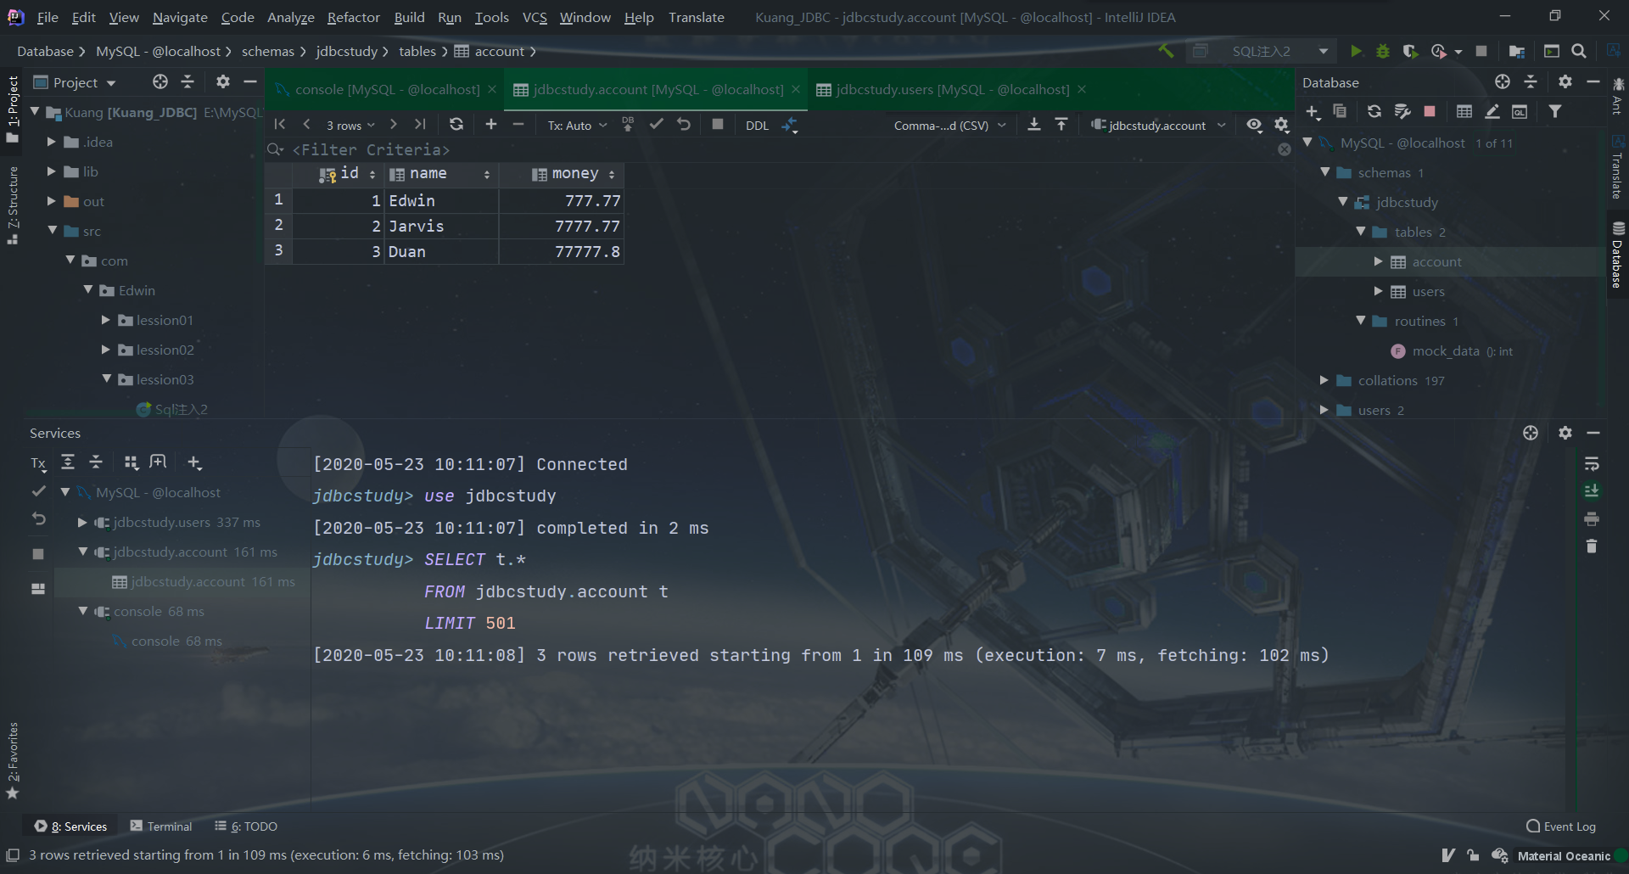
Task: Click the Material Oceanic theme indicator
Action: coord(1564,856)
